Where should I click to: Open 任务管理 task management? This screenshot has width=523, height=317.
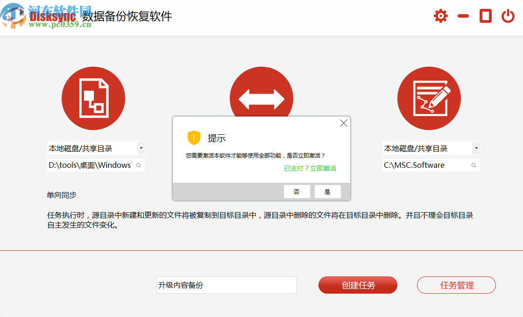tap(456, 285)
